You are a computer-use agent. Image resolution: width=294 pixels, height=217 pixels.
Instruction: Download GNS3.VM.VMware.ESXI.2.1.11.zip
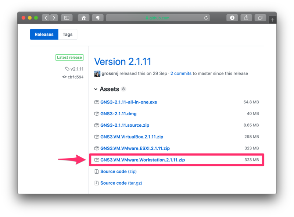click(135, 148)
